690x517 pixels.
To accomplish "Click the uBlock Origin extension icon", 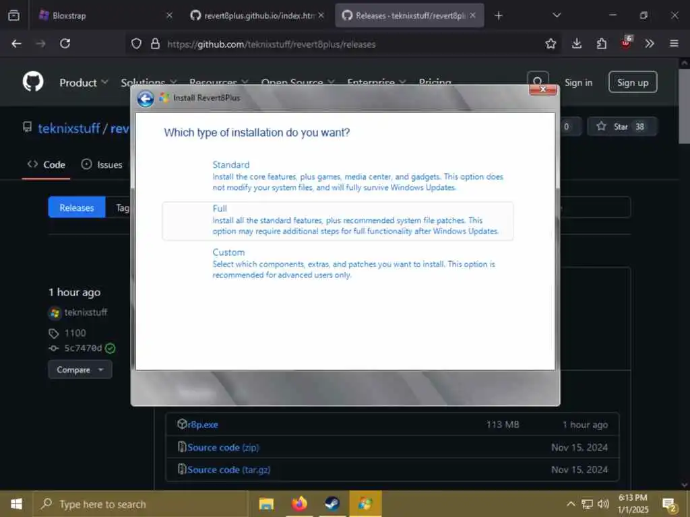I will coord(626,42).
